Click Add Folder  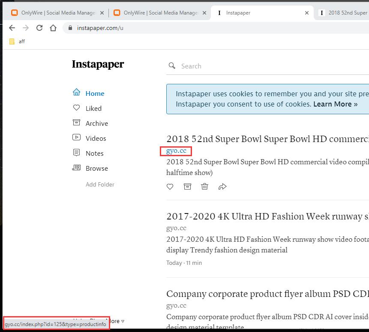(100, 184)
